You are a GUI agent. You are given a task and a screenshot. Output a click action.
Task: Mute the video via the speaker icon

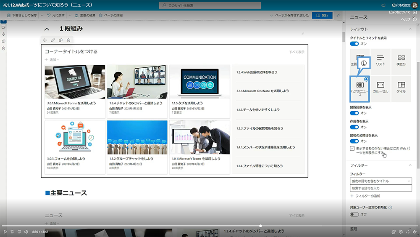pos(26,232)
